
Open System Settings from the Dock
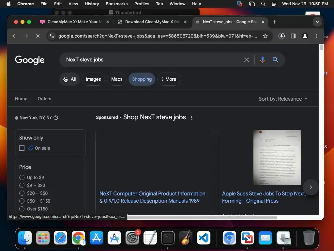point(132,238)
